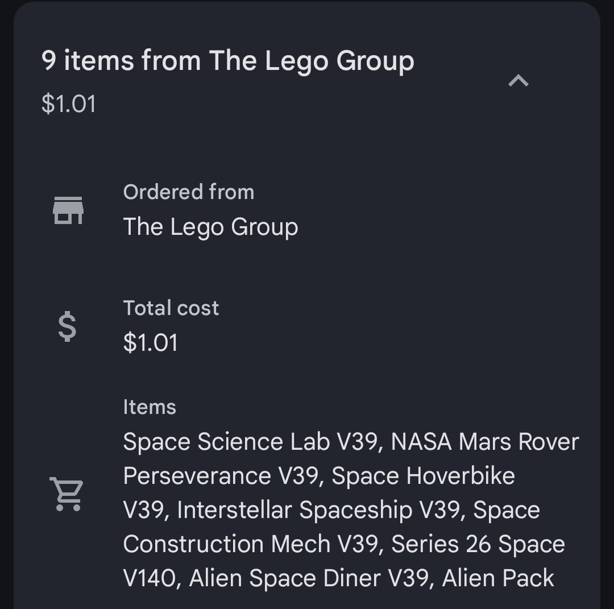Screen dimensions: 614x609
Task: Select 'Series 26 Space' item text
Action: pyautogui.click(x=478, y=544)
